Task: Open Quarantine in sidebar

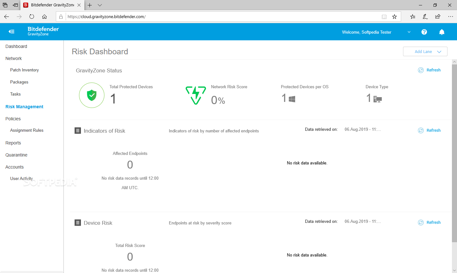Action: [x=17, y=155]
